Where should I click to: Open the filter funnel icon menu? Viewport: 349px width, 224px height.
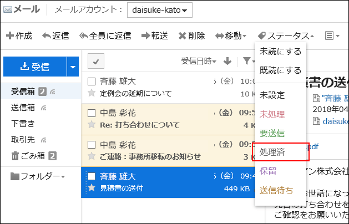pyautogui.click(x=246, y=61)
